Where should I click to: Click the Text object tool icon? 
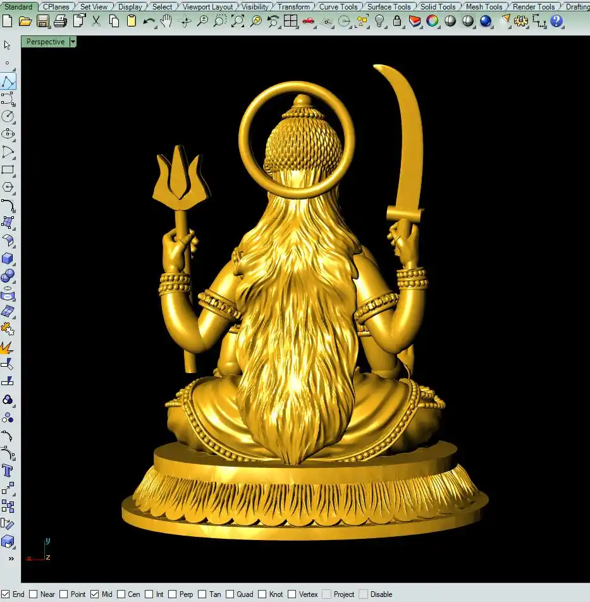8,470
